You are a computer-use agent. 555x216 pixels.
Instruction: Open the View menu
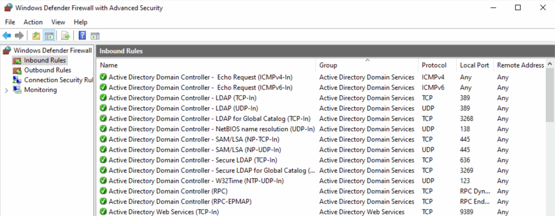(x=58, y=22)
